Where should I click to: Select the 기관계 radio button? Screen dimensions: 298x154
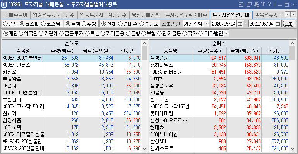pos(41,34)
